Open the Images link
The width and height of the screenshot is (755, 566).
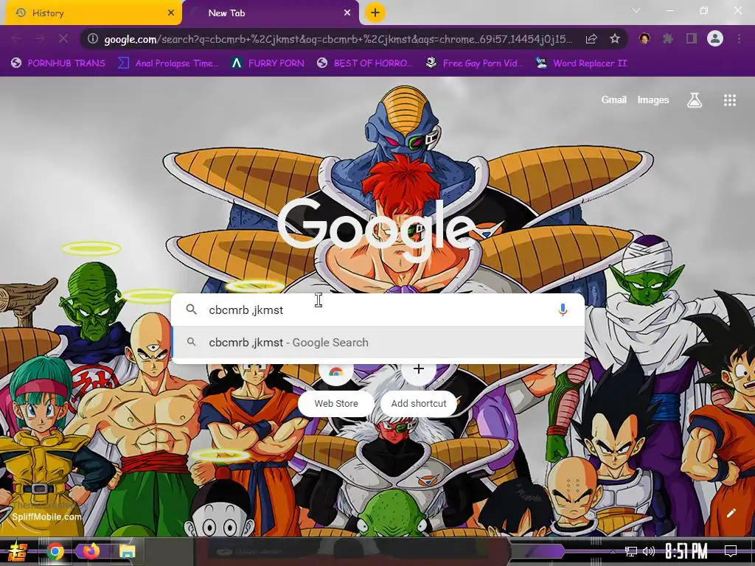coord(653,99)
